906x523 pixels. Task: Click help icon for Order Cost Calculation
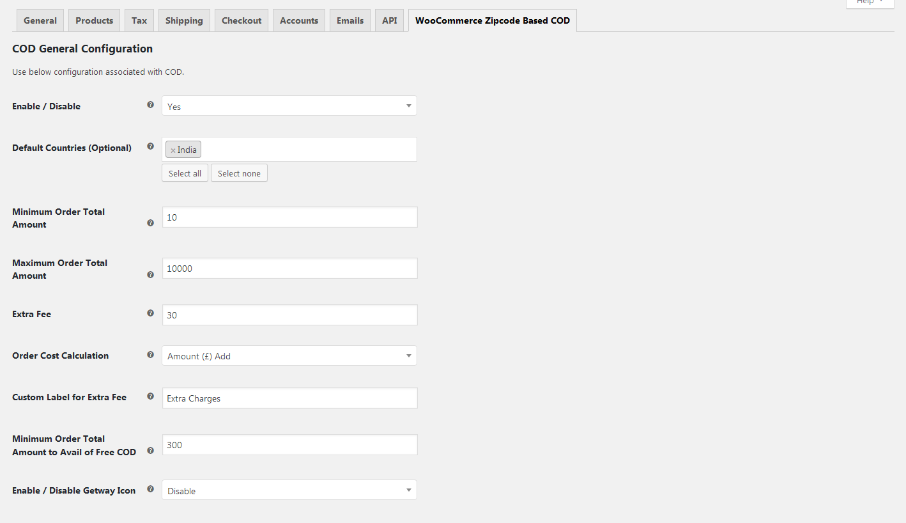tap(151, 355)
